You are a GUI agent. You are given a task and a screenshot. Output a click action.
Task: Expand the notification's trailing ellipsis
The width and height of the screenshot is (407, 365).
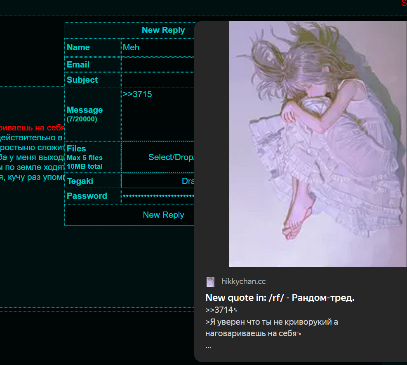tap(208, 346)
